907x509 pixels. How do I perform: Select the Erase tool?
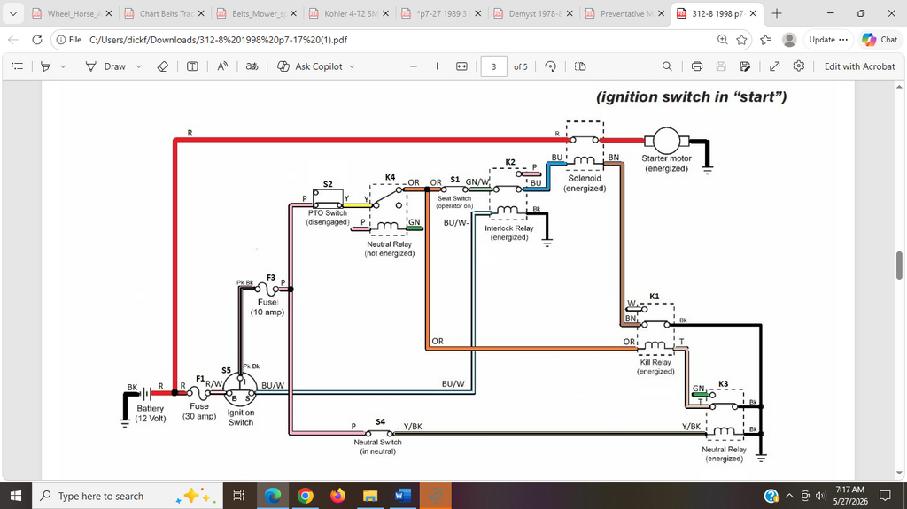point(163,66)
